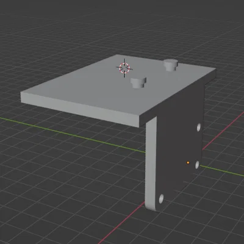
Task: Click the nearer cylindrical peg on the plate
Action: click(138, 82)
